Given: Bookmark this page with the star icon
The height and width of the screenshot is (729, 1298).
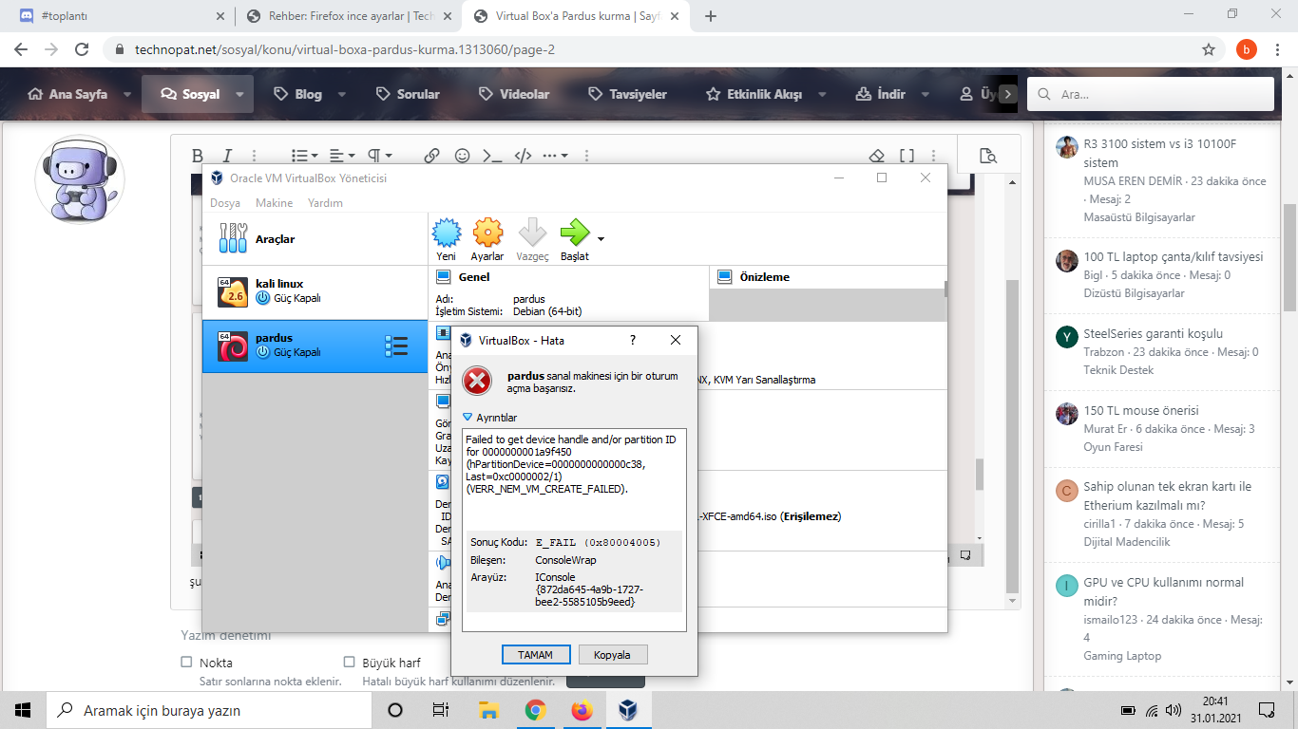Looking at the screenshot, I should (1209, 49).
